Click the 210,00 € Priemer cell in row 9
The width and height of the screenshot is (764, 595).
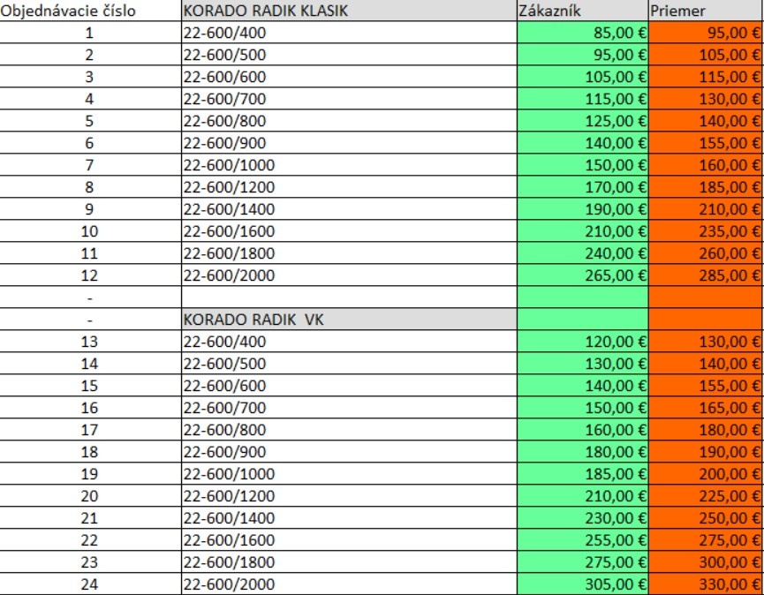[706, 209]
